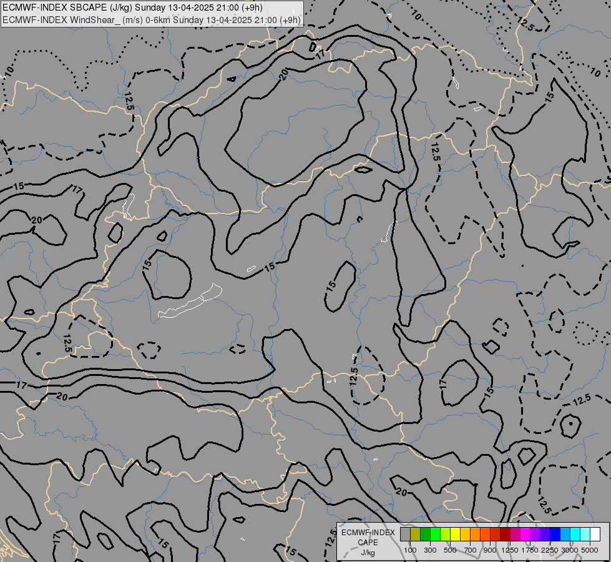Select the bright magenta legend swatch
Image resolution: width=611 pixels, height=562 pixels.
(x=525, y=534)
